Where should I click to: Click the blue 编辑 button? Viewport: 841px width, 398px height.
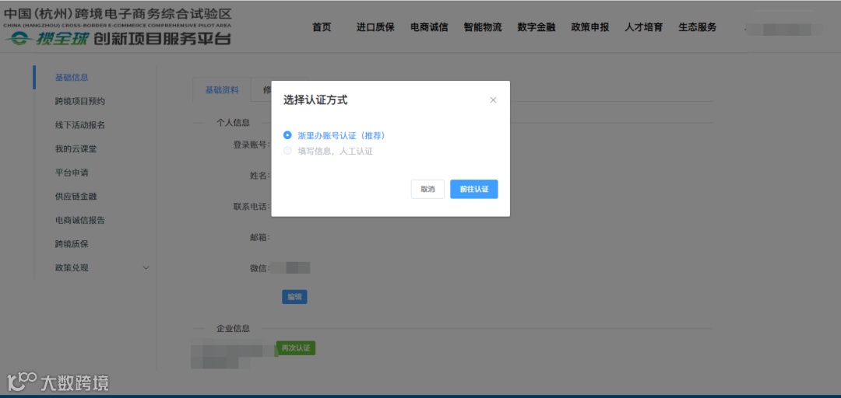click(x=294, y=297)
